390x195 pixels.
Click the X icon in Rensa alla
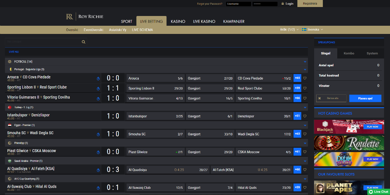[x=320, y=98]
